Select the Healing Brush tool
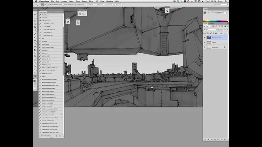Screen dimensions: 262x147 tap(35, 33)
